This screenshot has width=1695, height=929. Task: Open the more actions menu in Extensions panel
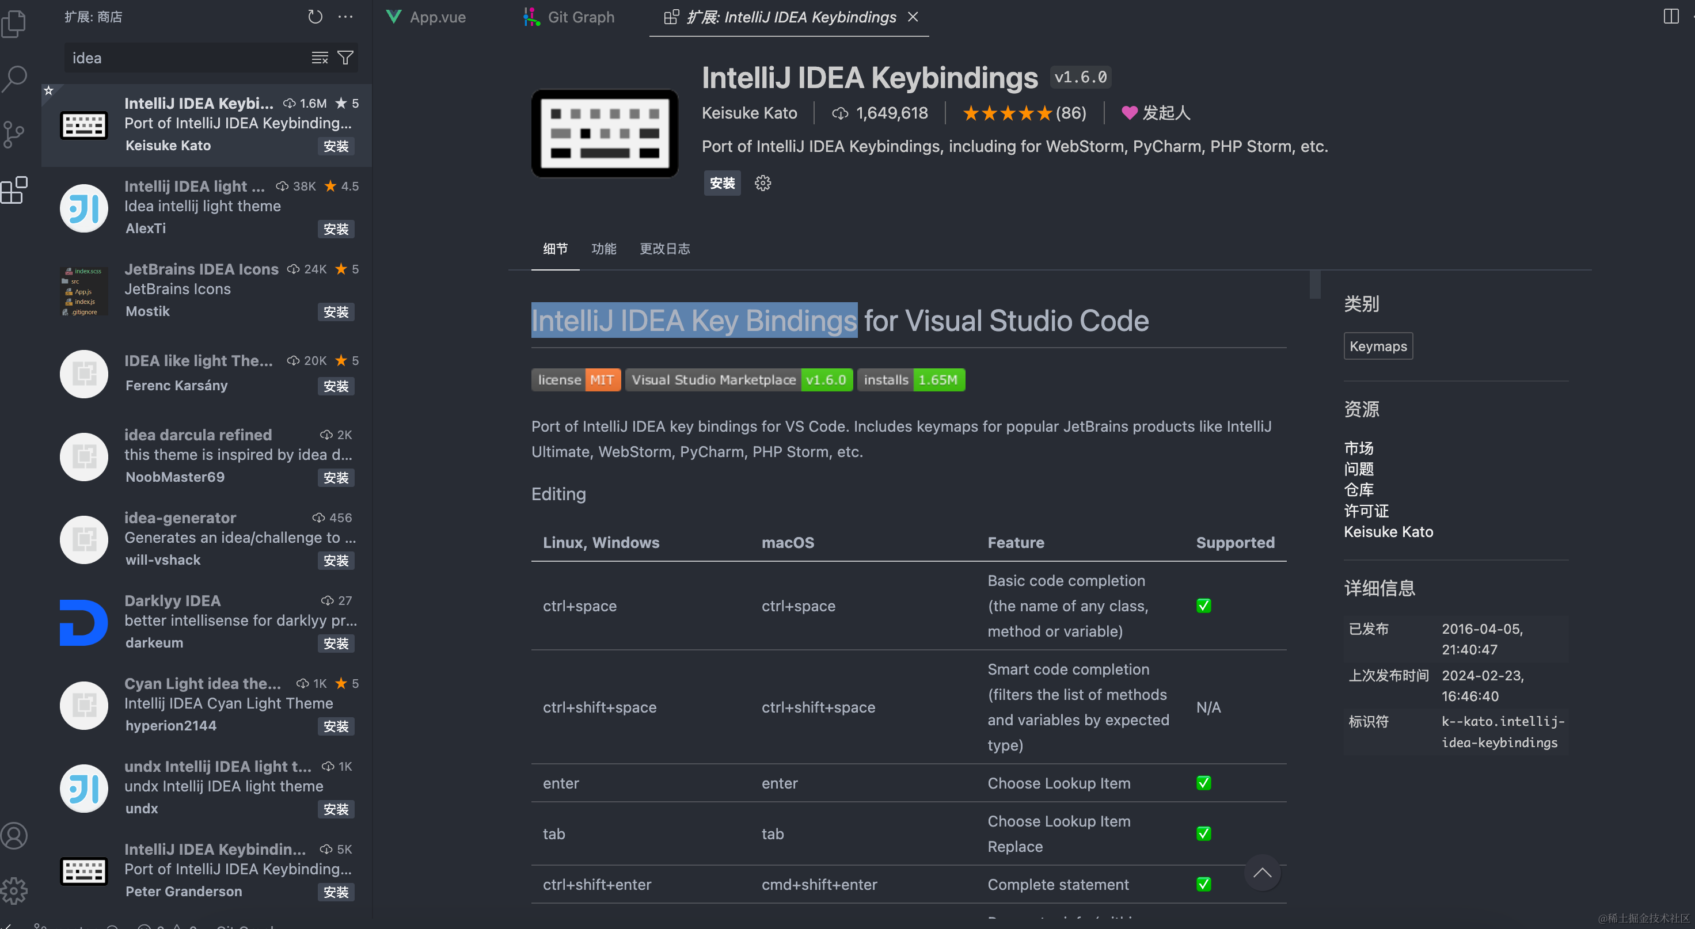[346, 17]
